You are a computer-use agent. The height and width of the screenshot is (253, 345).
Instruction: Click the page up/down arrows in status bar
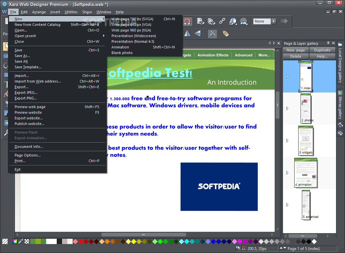coord(283,248)
